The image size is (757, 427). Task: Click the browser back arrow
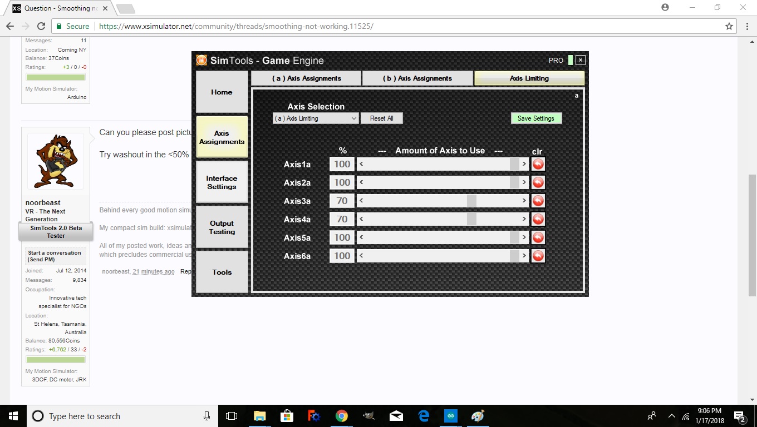pos(10,26)
